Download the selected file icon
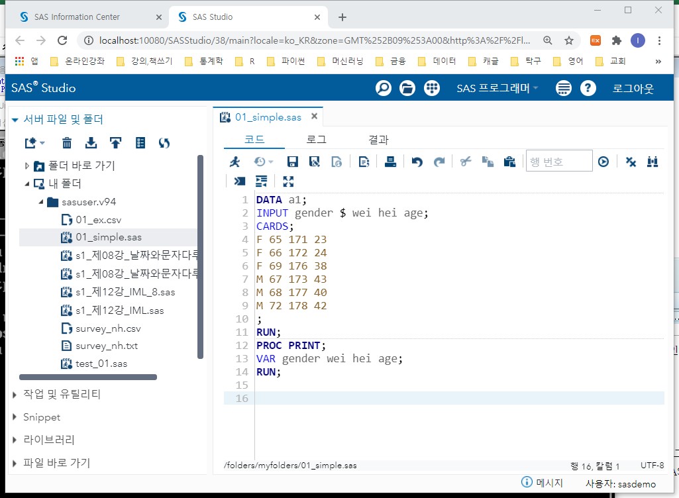 click(x=91, y=143)
